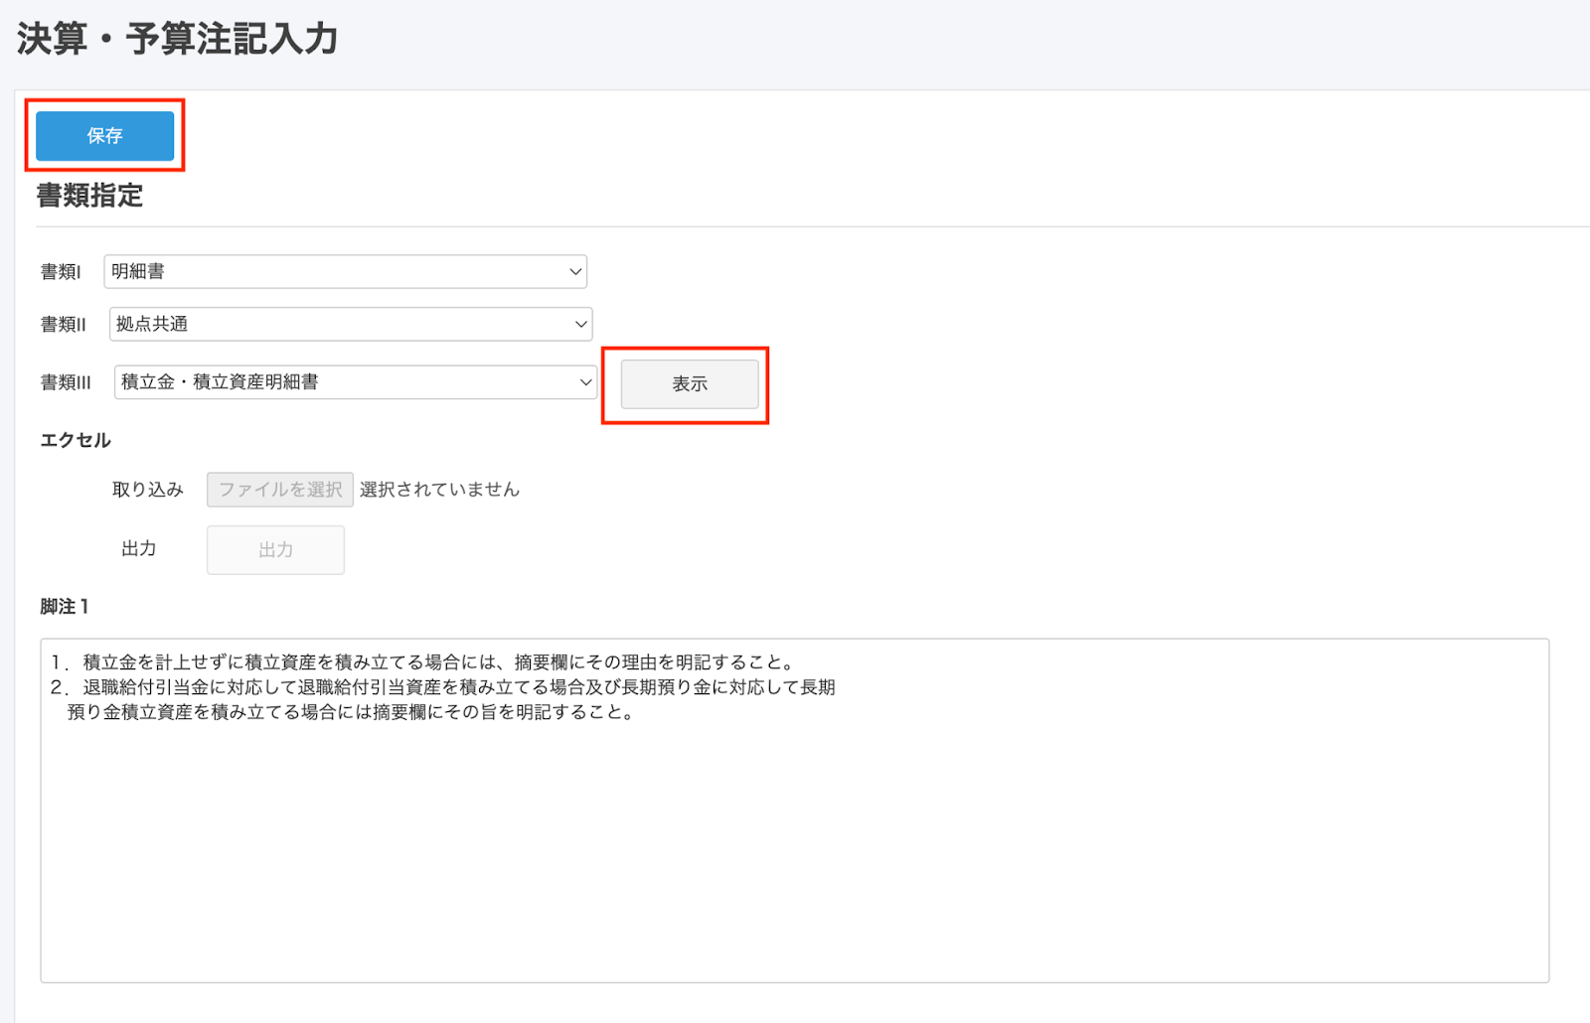The height and width of the screenshot is (1023, 1590).
Task: Click the 取り込み label
Action: pos(147,490)
